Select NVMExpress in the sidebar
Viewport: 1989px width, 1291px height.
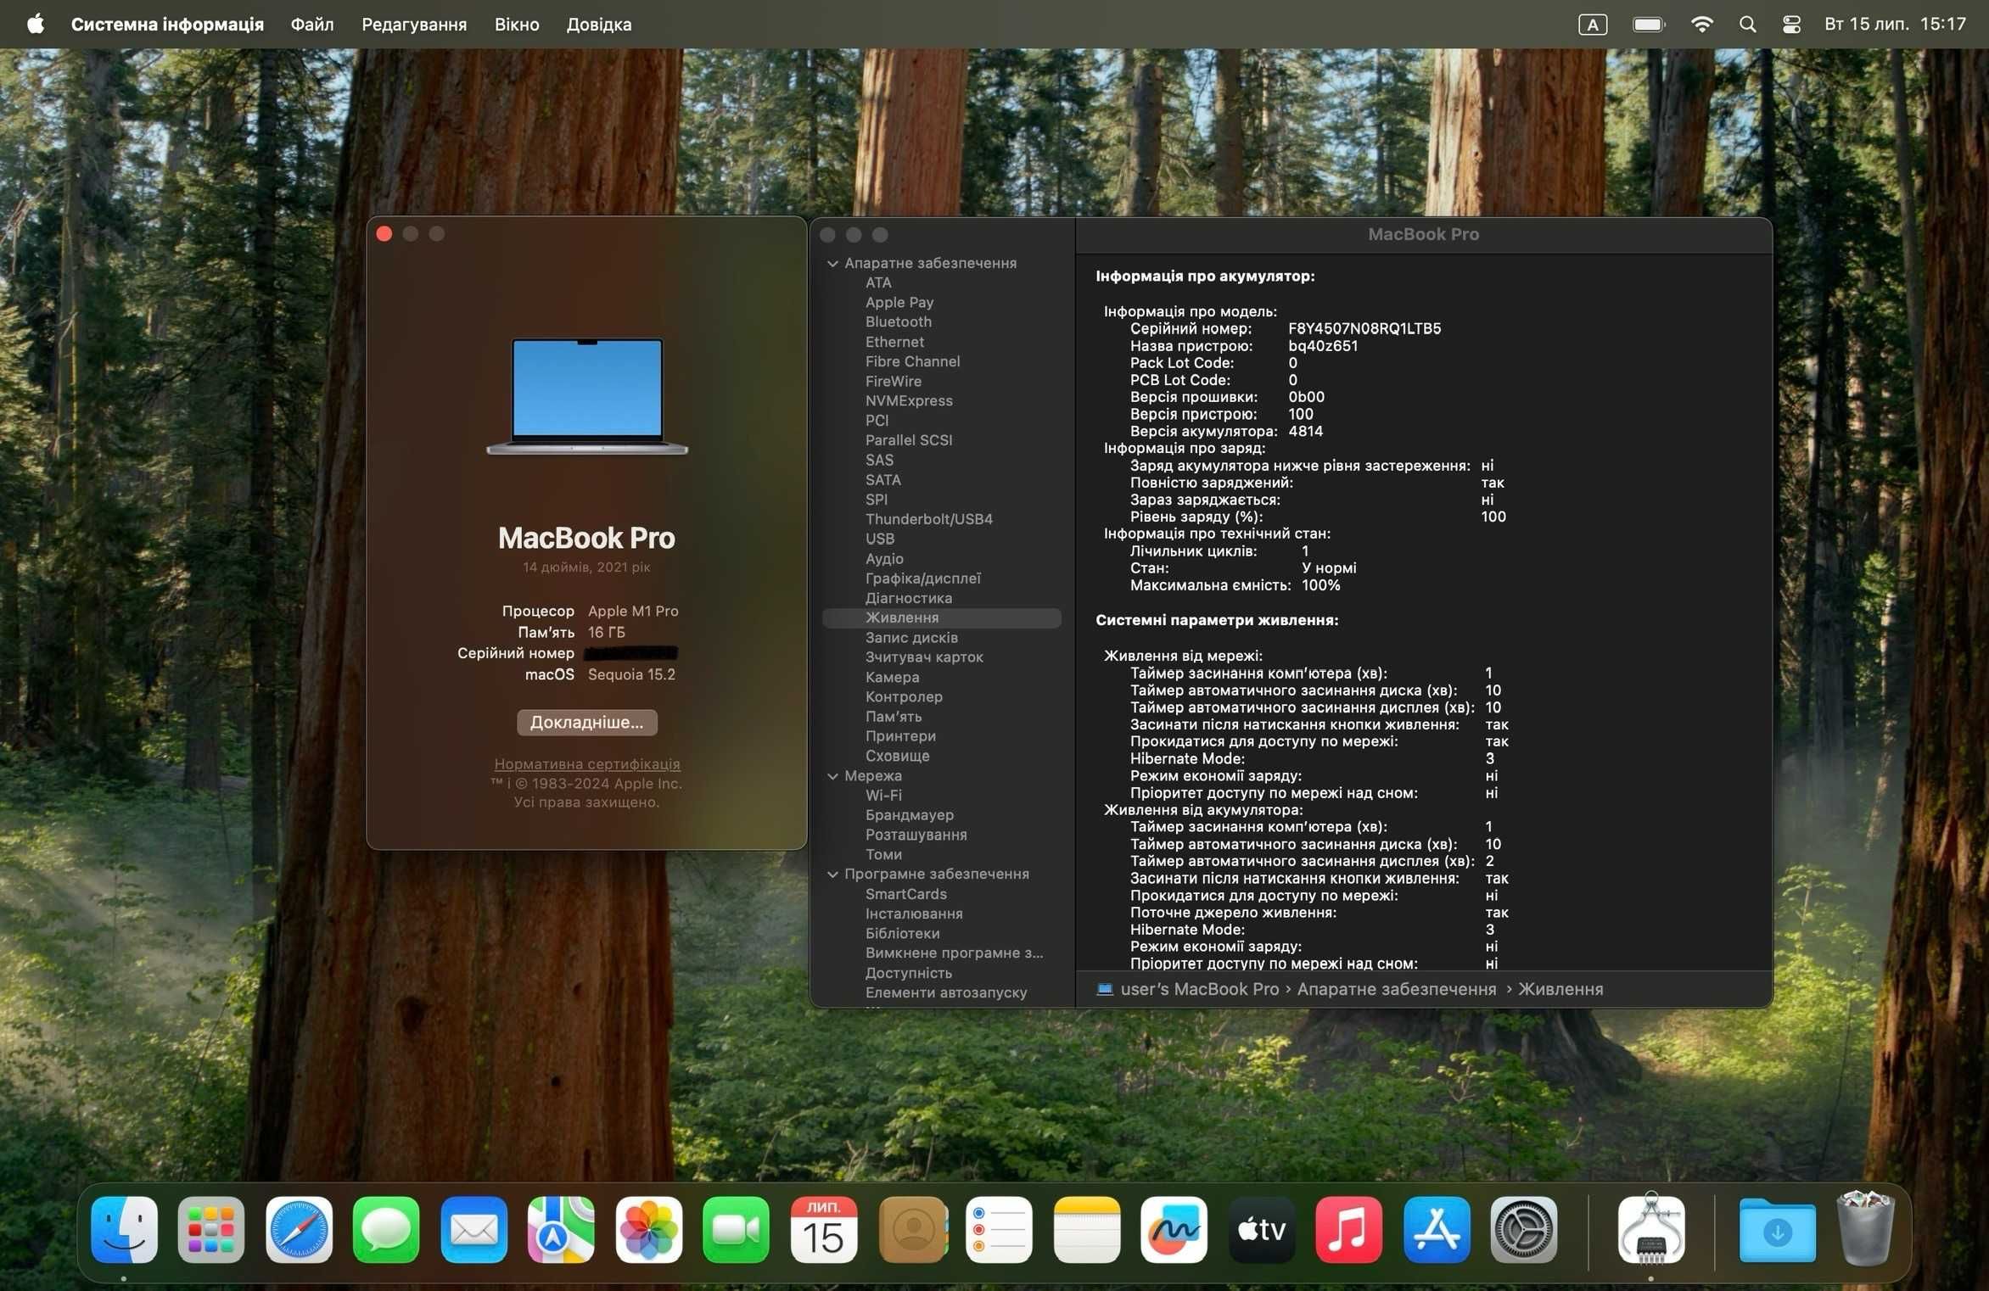pyautogui.click(x=908, y=401)
